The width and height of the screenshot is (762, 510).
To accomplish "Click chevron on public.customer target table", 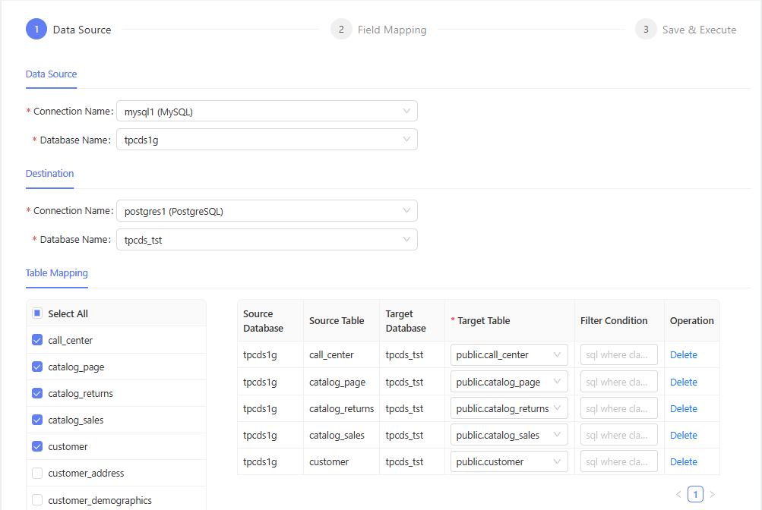I will click(x=558, y=461).
